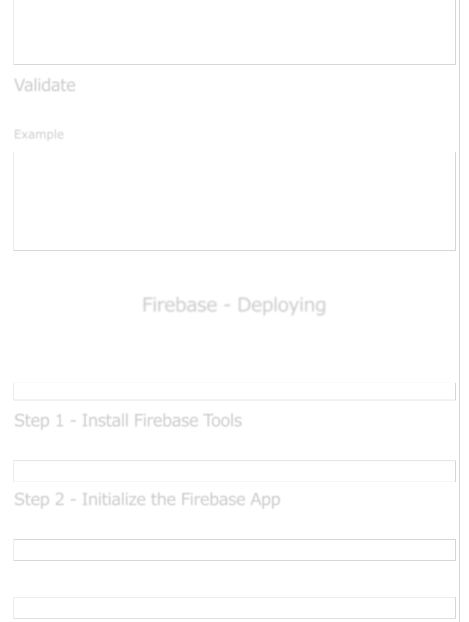
Task: Click the code box above Validate heading
Action: (x=234, y=32)
